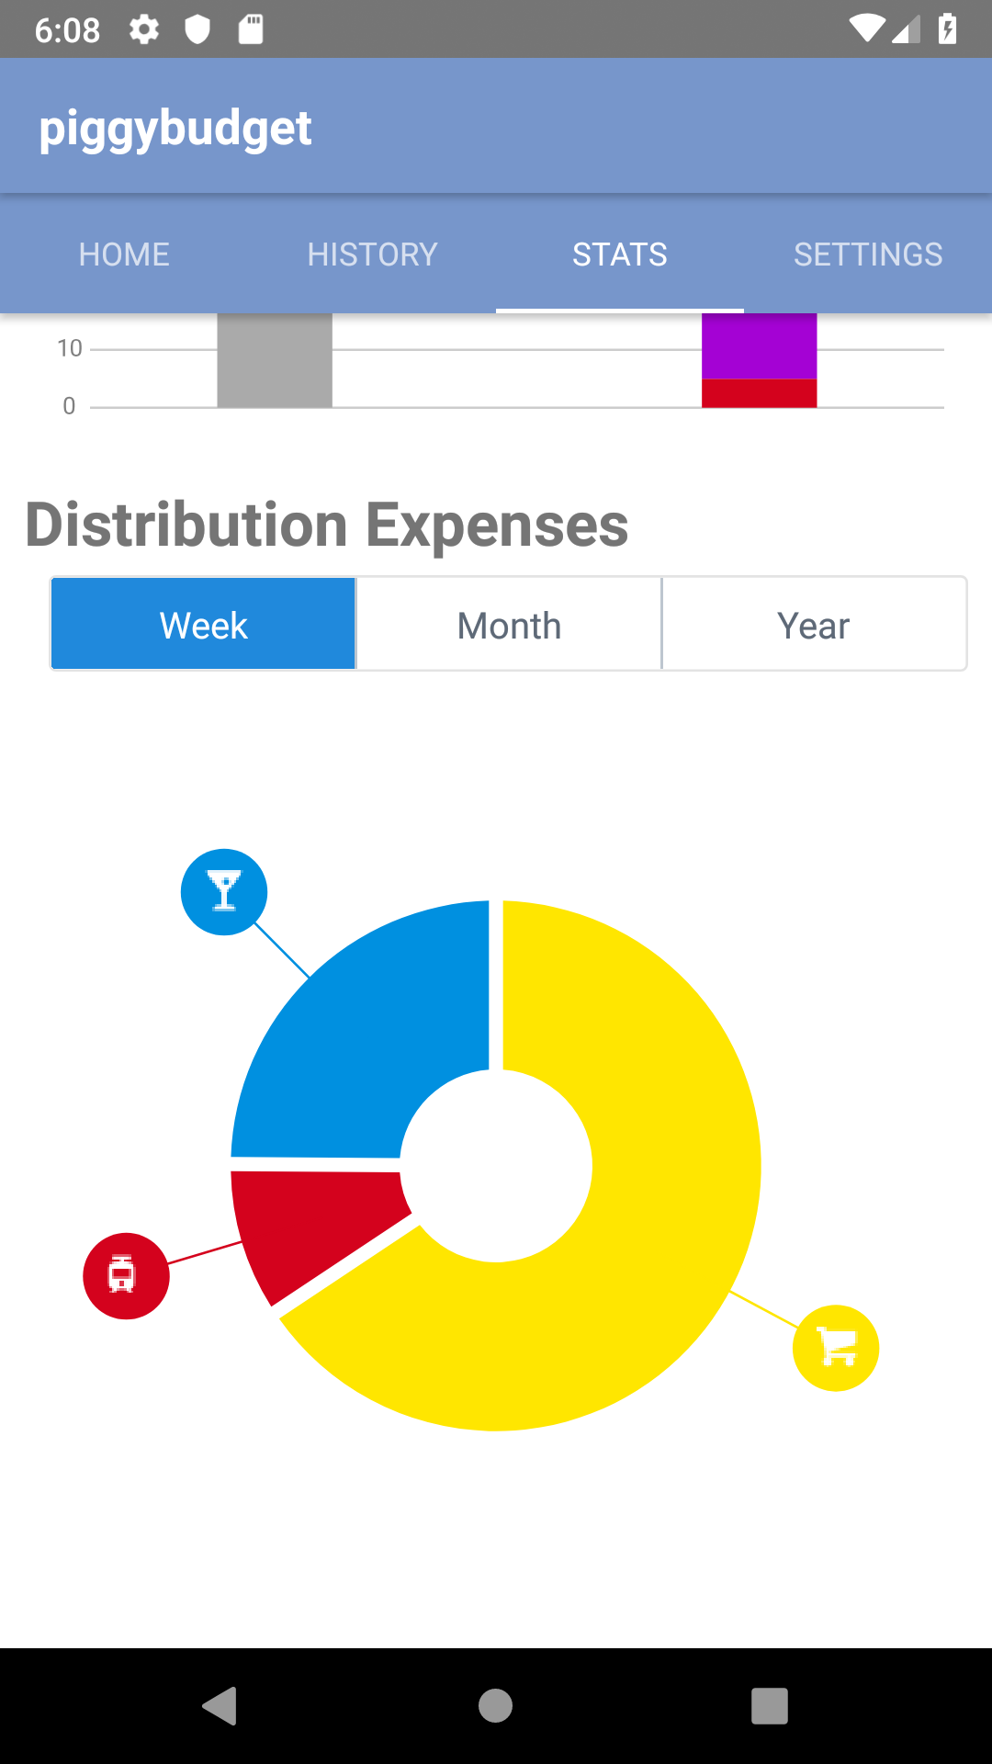The width and height of the screenshot is (992, 1764).
Task: Tap the settings gear in status bar
Action: tap(144, 30)
